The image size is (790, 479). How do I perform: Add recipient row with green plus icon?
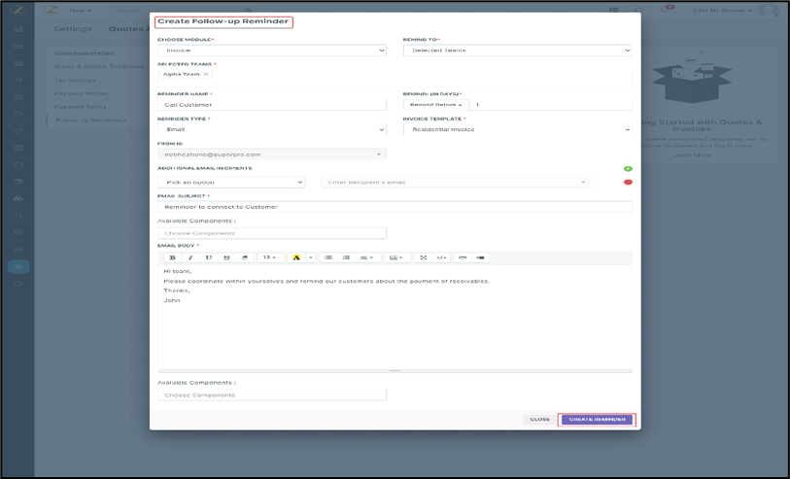[628, 169]
